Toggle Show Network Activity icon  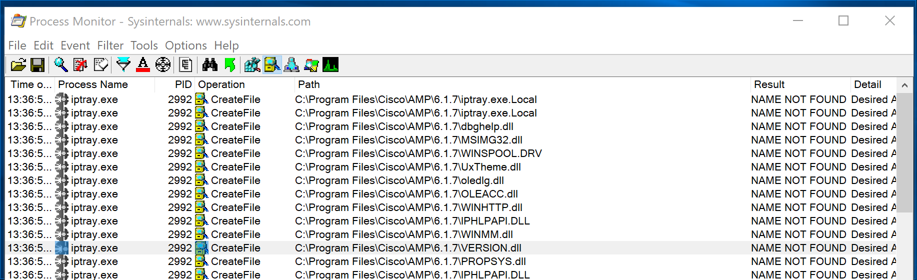click(291, 64)
